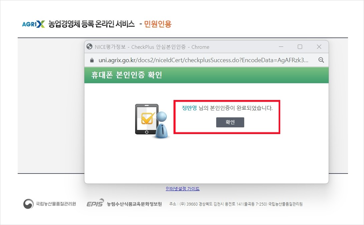Screen dimensions: 364x225
Task: Open the 인터넷설정 가이드 link
Action: 183,189
